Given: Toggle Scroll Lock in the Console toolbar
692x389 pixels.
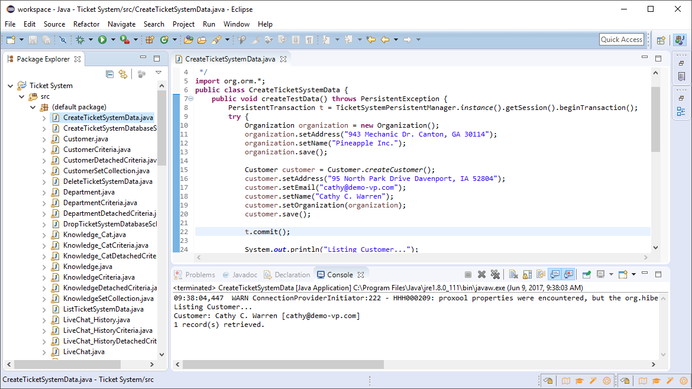Looking at the screenshot, I should pyautogui.click(x=527, y=274).
